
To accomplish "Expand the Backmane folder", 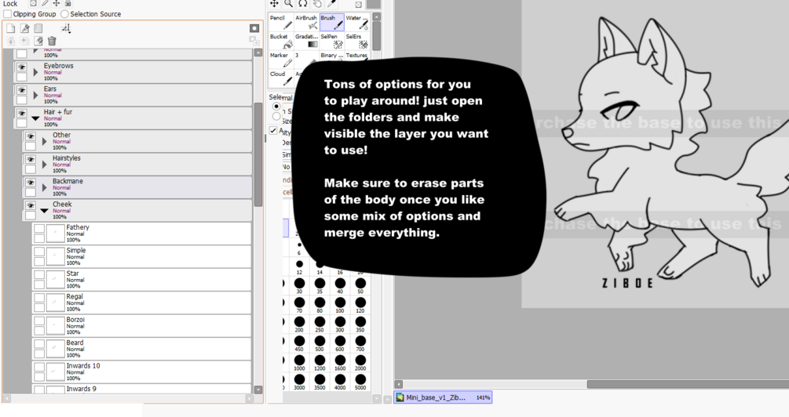I will pyautogui.click(x=44, y=188).
